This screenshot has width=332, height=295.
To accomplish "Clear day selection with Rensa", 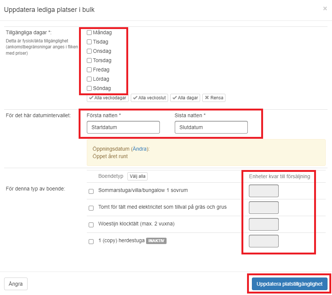I will pyautogui.click(x=214, y=98).
